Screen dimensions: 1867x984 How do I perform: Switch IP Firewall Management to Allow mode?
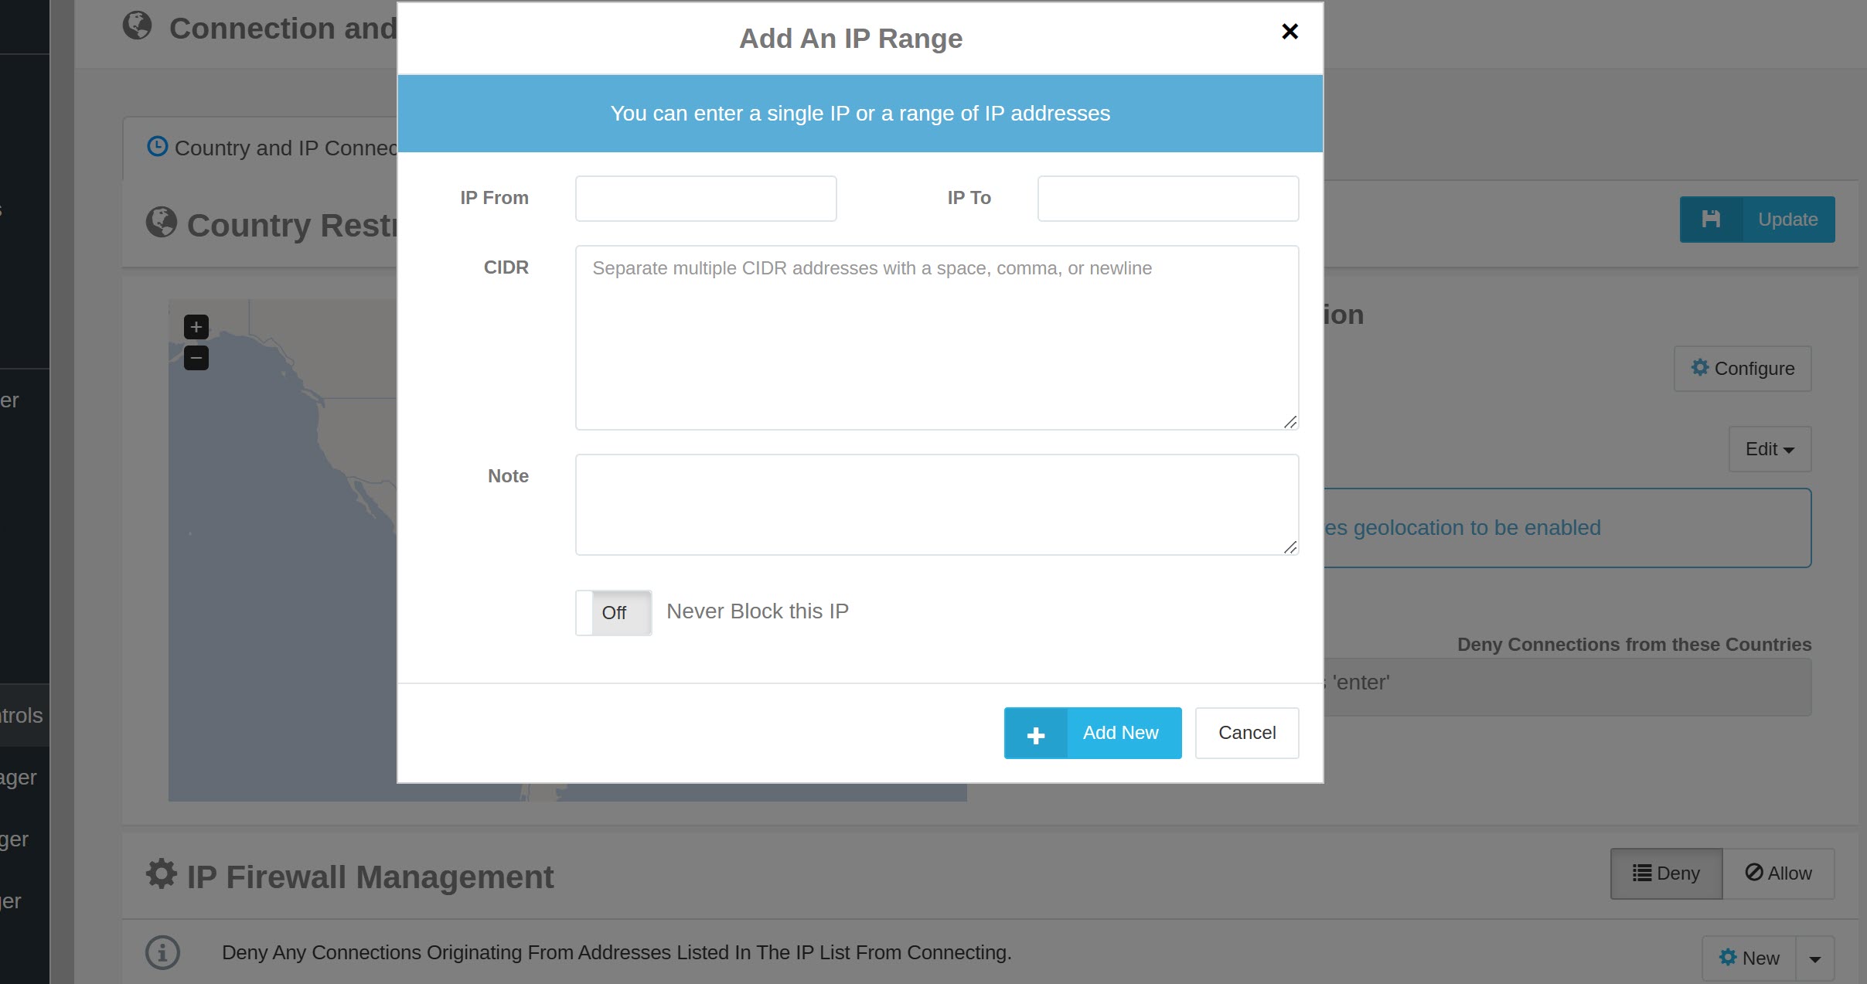tap(1778, 873)
